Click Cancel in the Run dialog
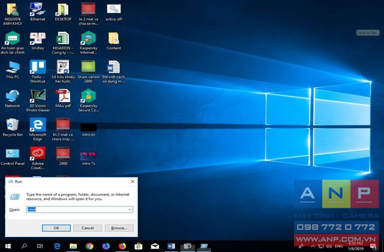 pyautogui.click(x=88, y=228)
